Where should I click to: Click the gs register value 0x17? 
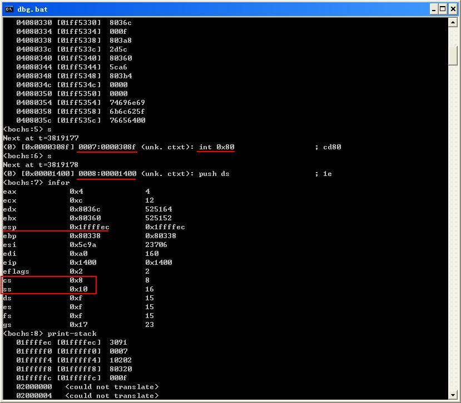click(x=78, y=325)
